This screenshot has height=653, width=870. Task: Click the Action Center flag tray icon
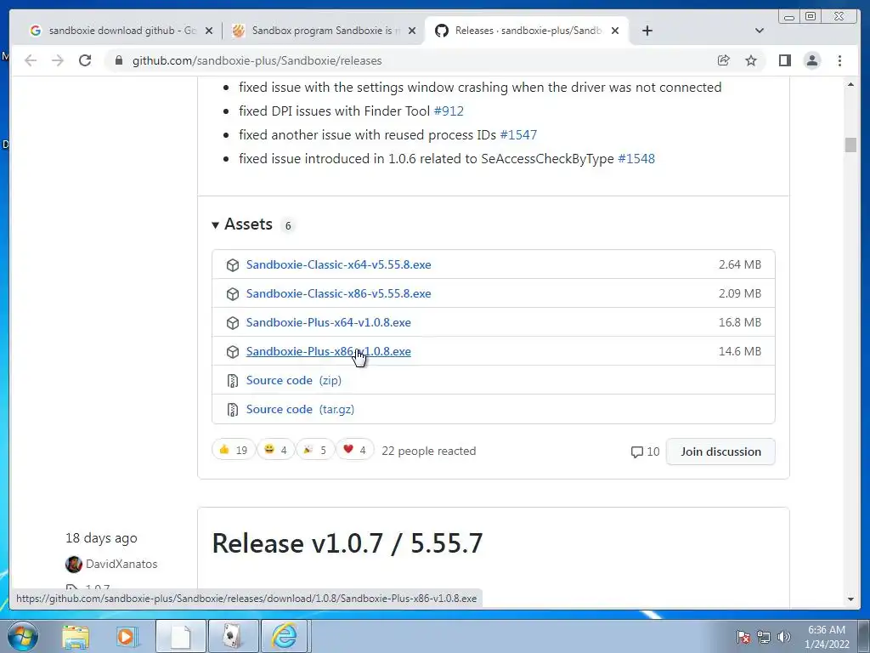click(743, 637)
